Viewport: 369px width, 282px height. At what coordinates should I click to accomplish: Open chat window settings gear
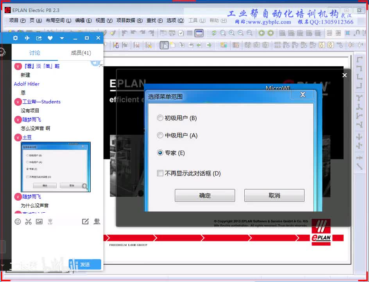click(16, 38)
